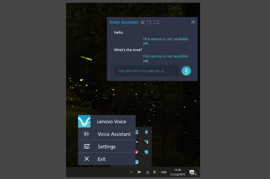This screenshot has height=179, width=270.
Task: Switch the ENG input language indicator
Action: [x=164, y=172]
